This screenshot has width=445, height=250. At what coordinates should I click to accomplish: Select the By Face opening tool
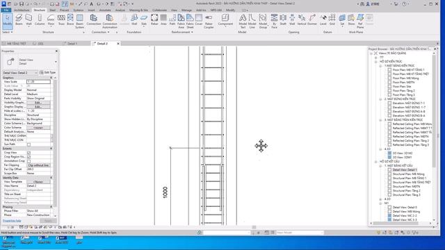point(274,21)
